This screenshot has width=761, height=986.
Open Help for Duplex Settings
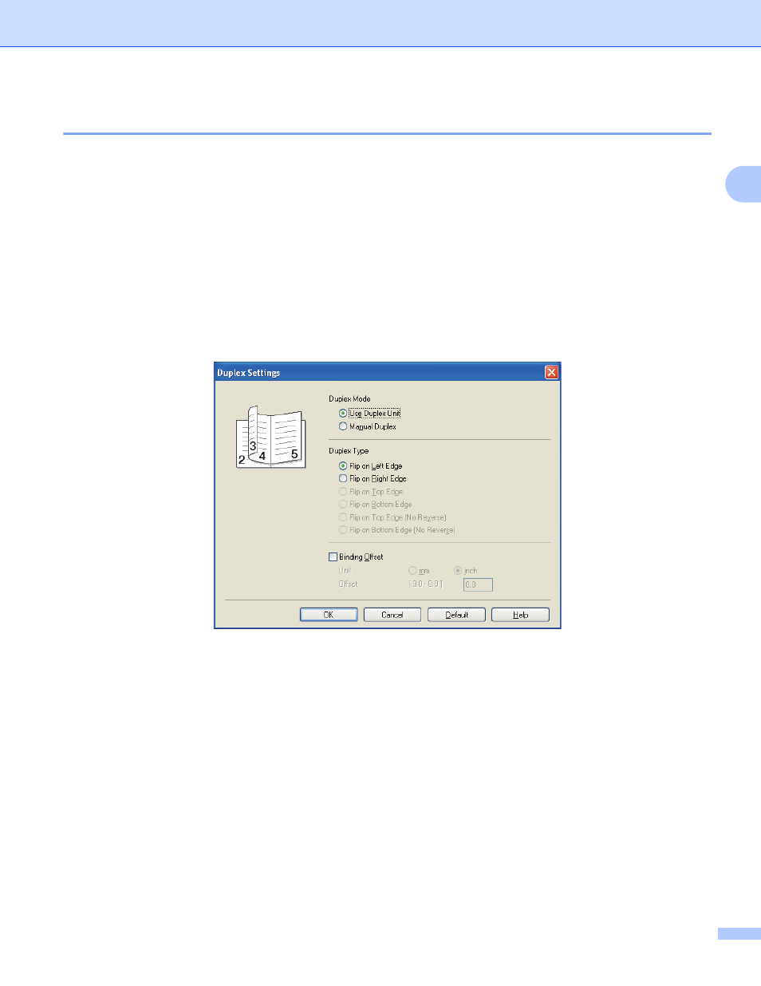(520, 615)
